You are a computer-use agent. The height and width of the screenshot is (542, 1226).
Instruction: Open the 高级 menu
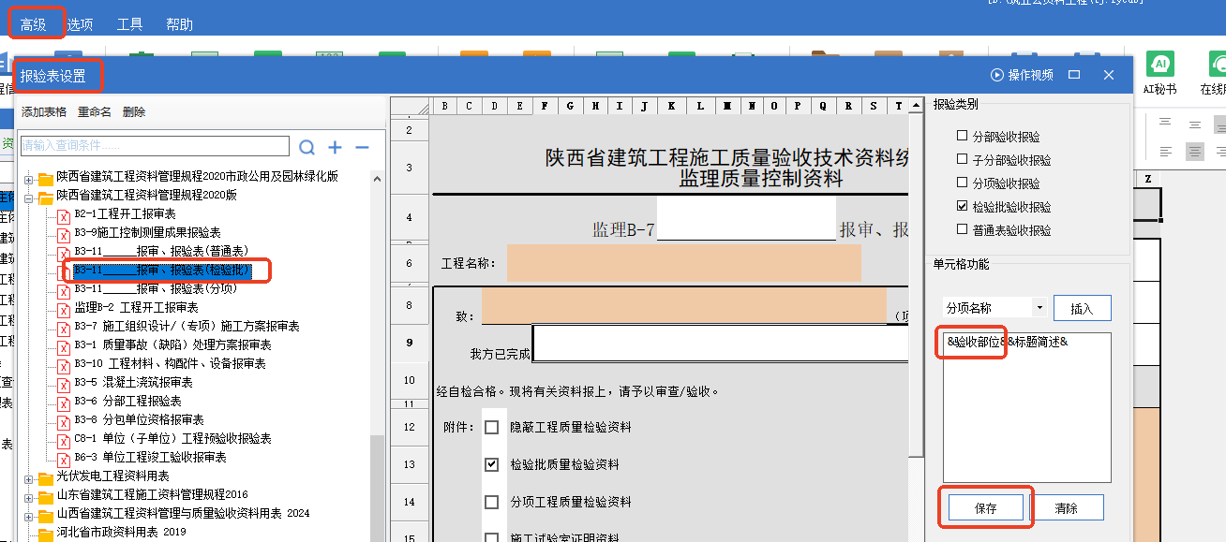click(x=34, y=24)
